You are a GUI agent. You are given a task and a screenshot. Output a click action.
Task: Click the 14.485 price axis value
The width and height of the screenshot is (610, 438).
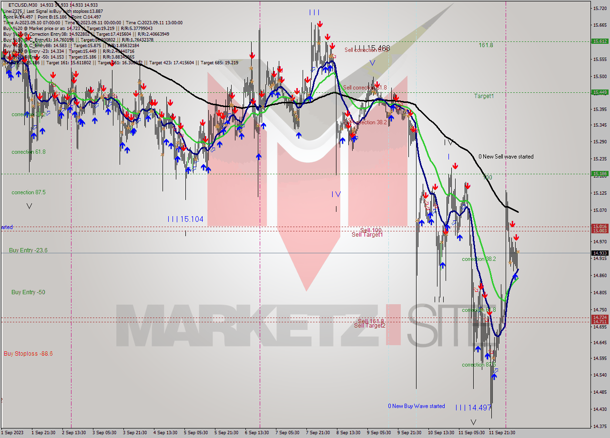pos(600,392)
